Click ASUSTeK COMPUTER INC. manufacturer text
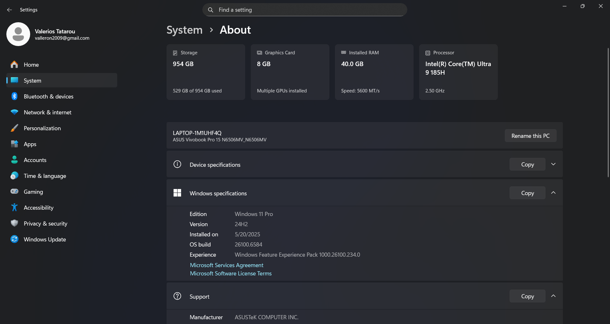Image resolution: width=610 pixels, height=324 pixels. (x=267, y=317)
